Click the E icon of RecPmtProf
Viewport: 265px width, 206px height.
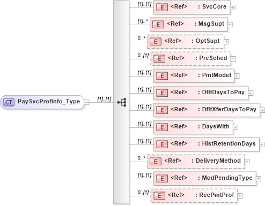(x=159, y=196)
